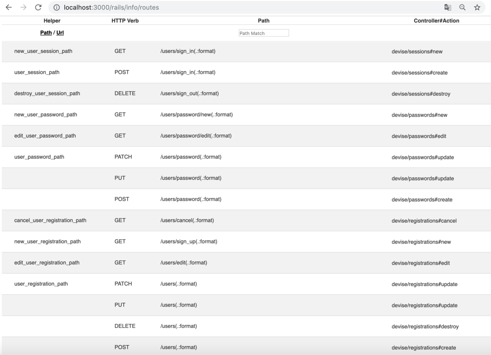Click devise/registrations#edit action
Screen dimensions: 491x355
click(x=421, y=263)
